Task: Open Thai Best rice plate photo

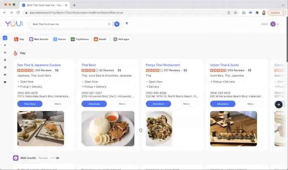Action: coord(108,129)
